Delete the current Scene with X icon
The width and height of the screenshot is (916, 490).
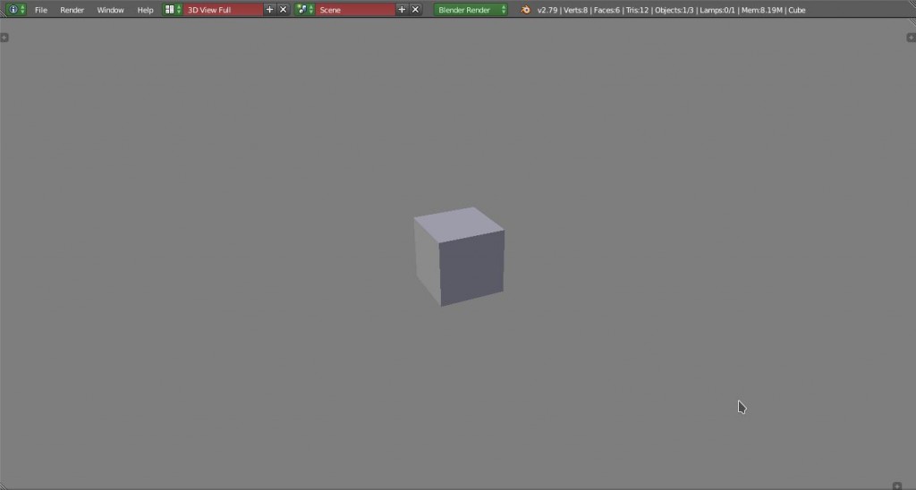click(415, 10)
